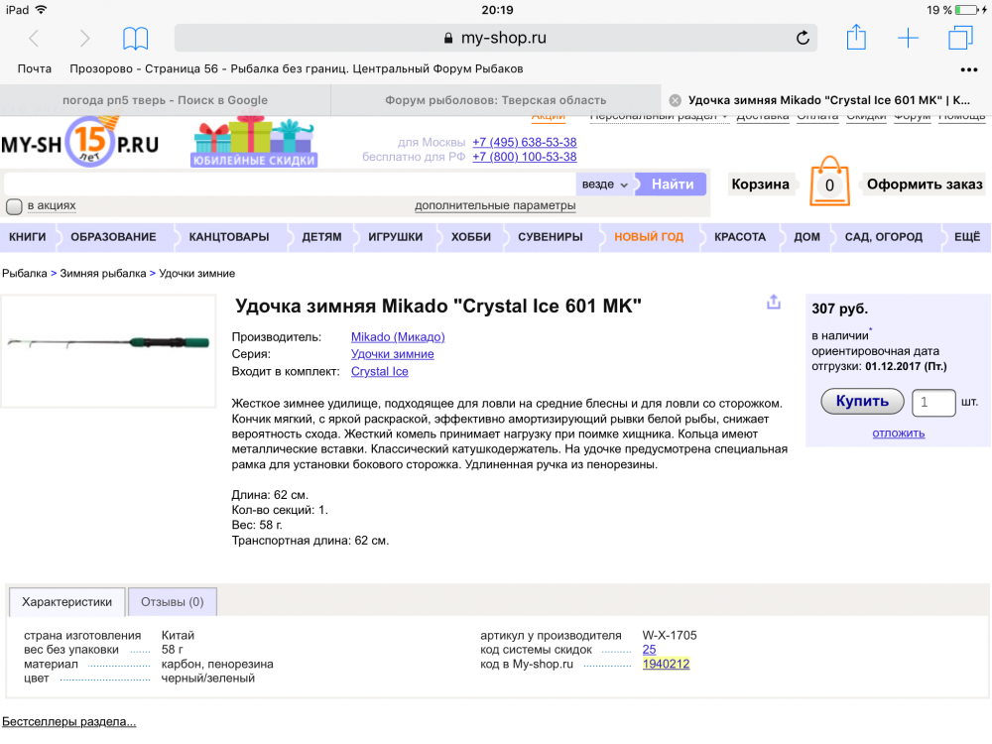This screenshot has width=992, height=744.
Task: Open the "Mikado (Микадо)" manufacturer link
Action: pos(398,337)
